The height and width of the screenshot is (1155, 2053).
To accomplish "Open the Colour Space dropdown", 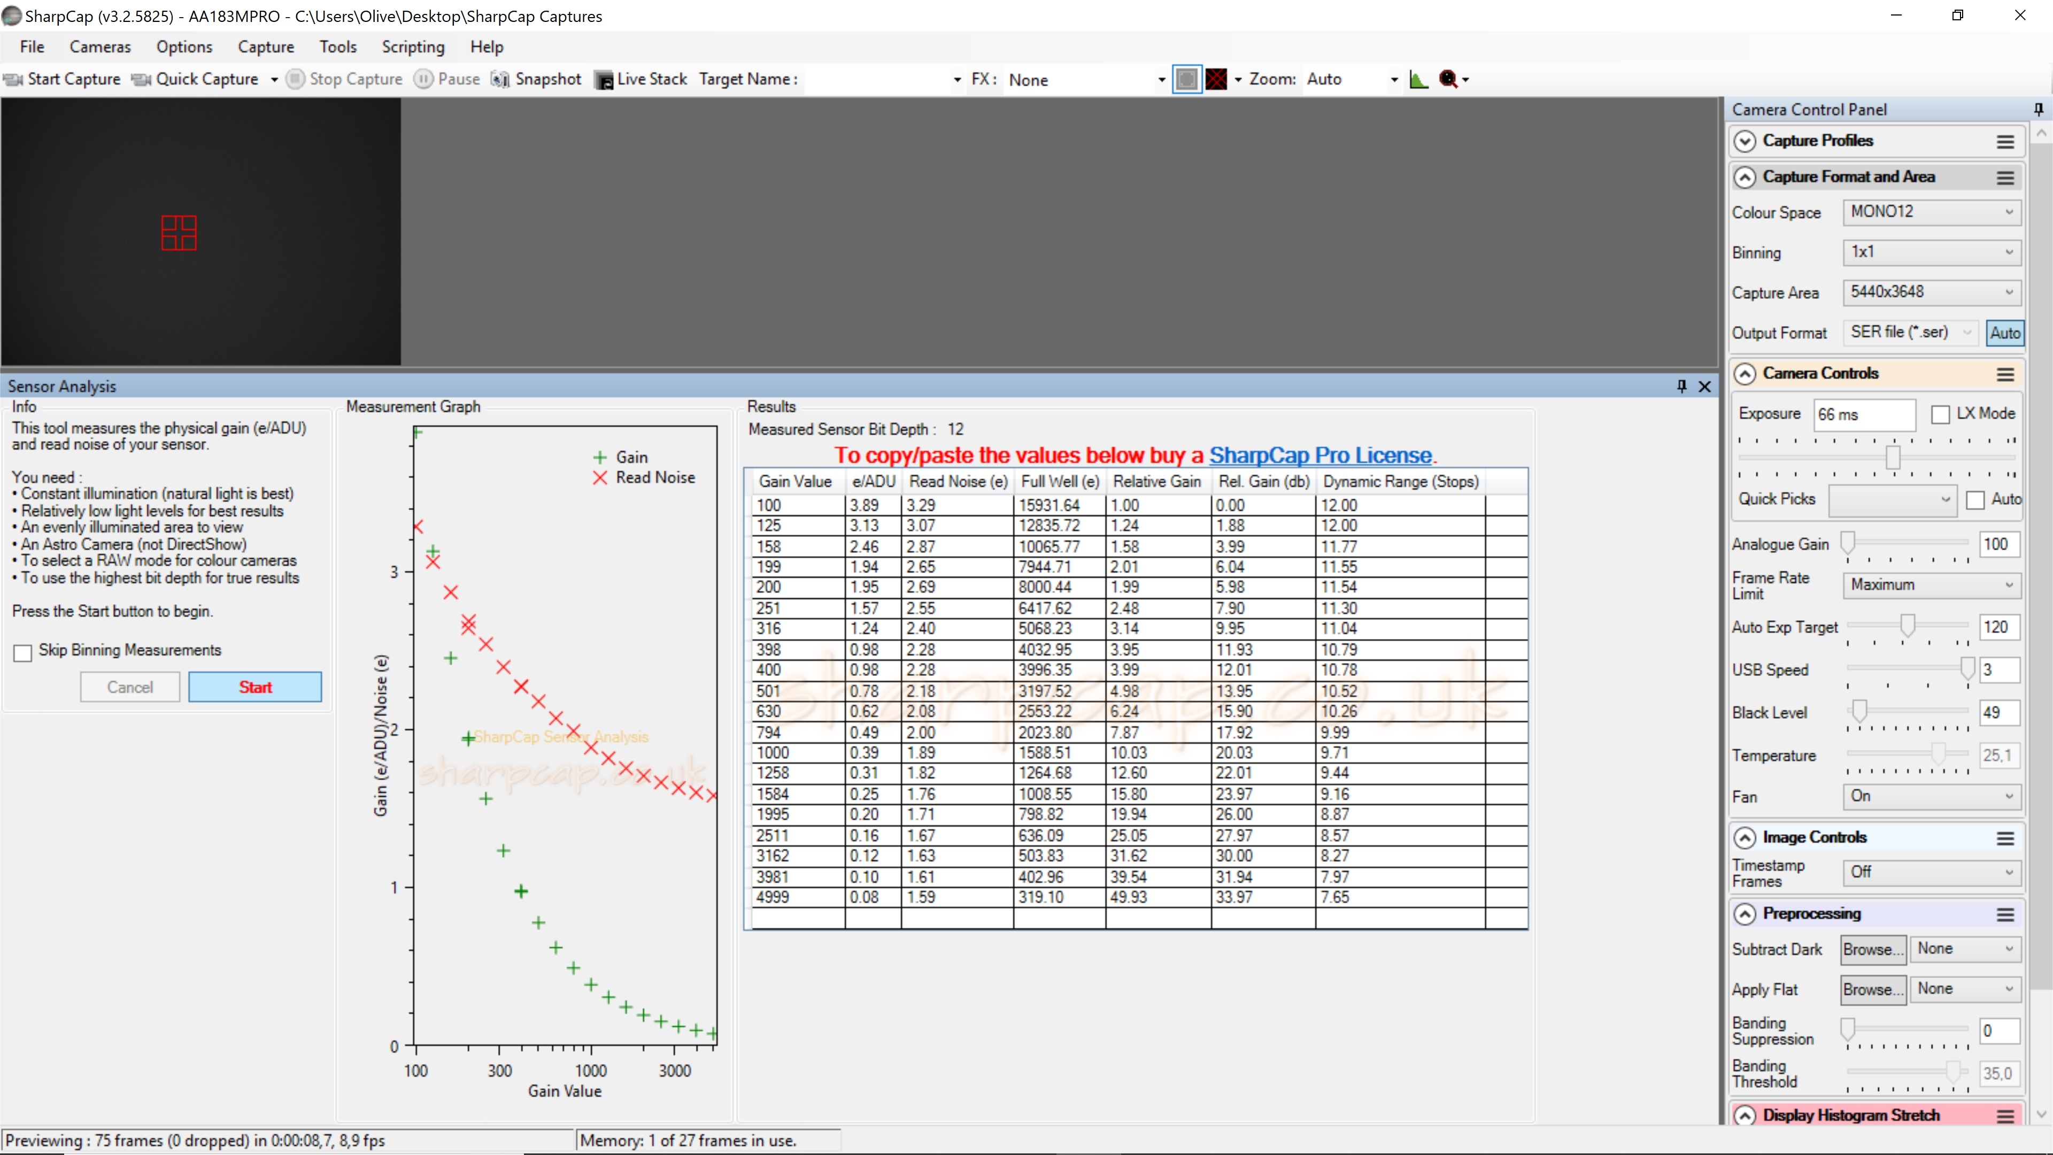I will [x=1932, y=212].
